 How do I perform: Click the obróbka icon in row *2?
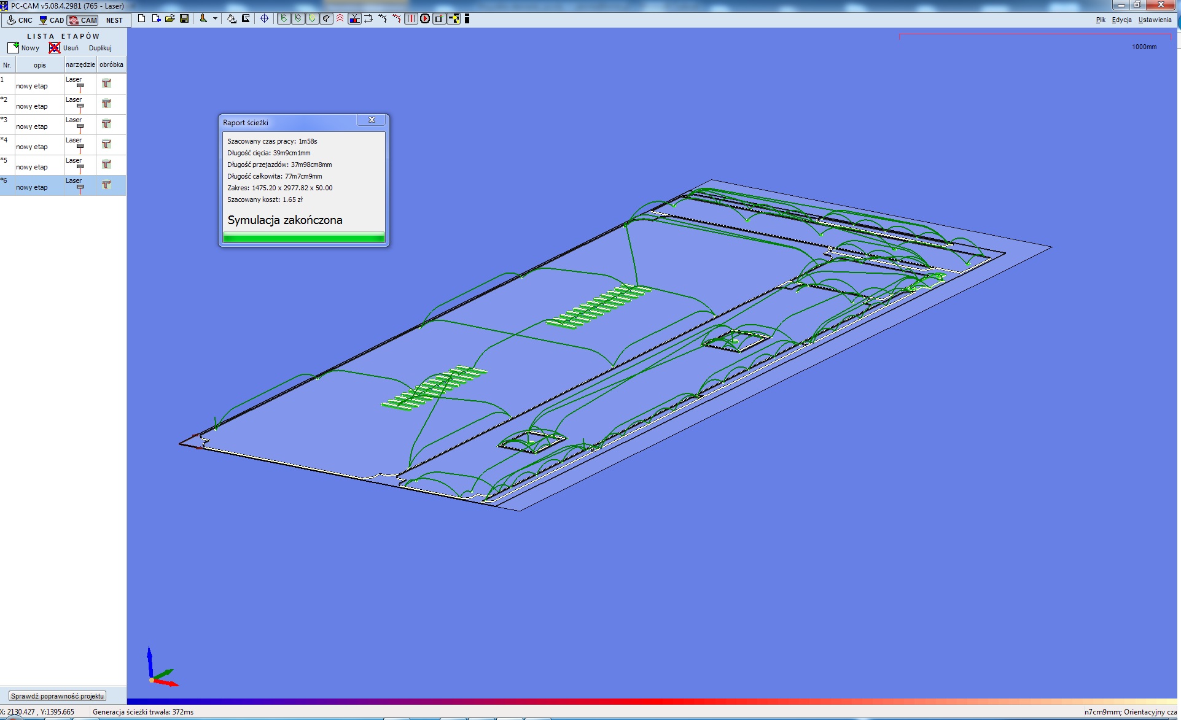coord(106,104)
